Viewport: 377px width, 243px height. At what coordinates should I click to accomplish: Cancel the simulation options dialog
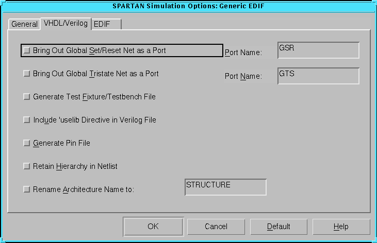point(216,227)
